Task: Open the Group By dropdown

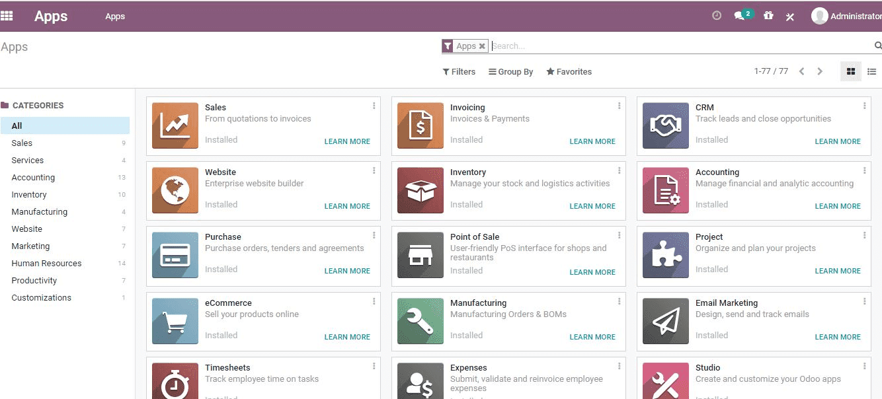Action: tap(510, 71)
